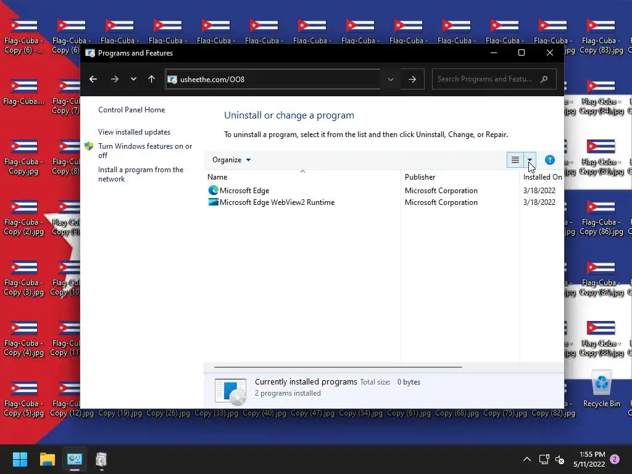Select Flag-Cuba - Copy (88).jpg desktop file
This screenshot has height=474, width=632.
pyautogui.click(x=601, y=339)
